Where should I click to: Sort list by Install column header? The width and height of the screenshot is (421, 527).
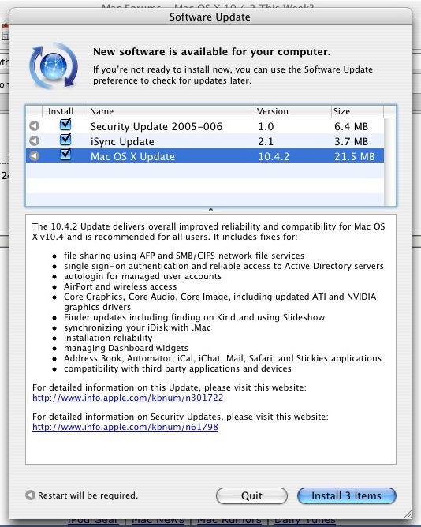pos(65,111)
